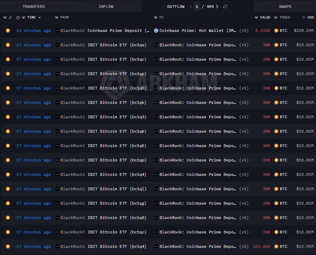Image resolution: width=316 pixels, height=255 pixels.
Task: Click the refresh transfers icon
Action: click(225, 7)
